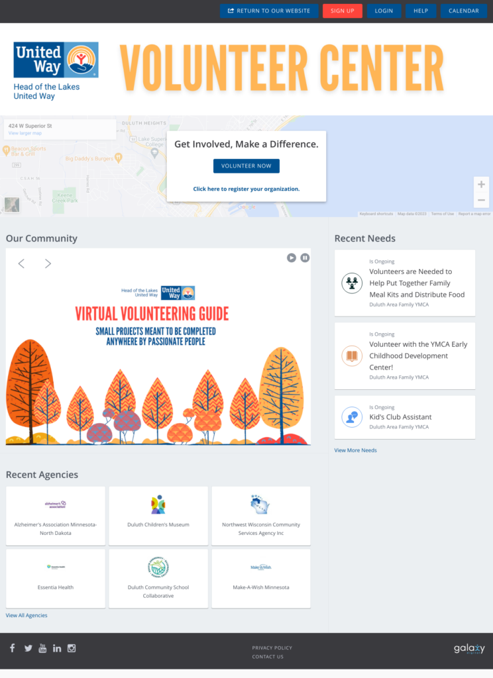Open the LinkedIn icon in footer

(x=57, y=648)
